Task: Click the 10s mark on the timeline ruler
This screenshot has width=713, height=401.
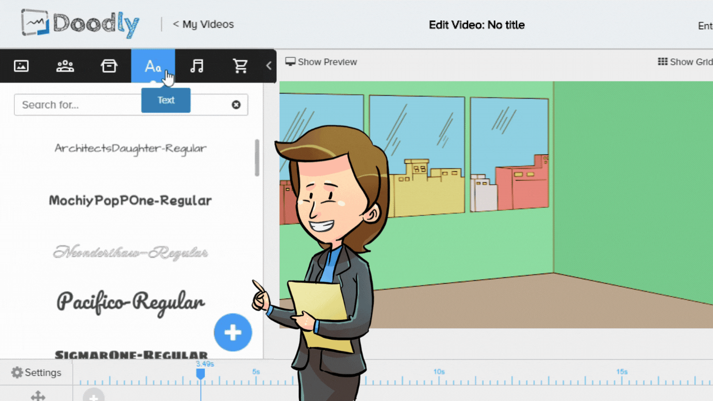Action: coord(439,372)
